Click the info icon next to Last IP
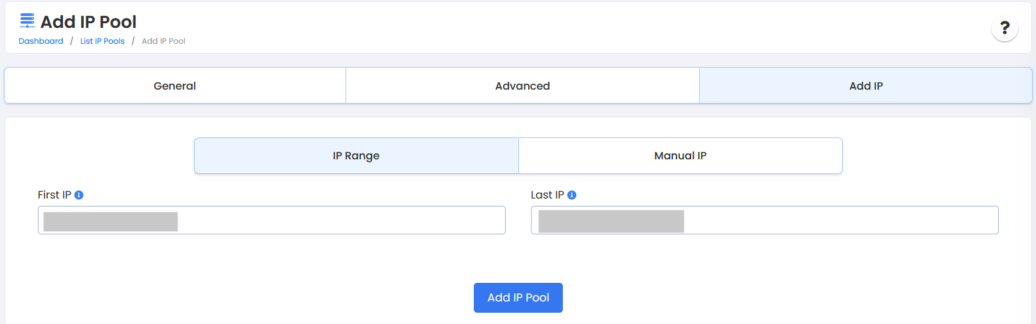The height and width of the screenshot is (324, 1036). 571,195
